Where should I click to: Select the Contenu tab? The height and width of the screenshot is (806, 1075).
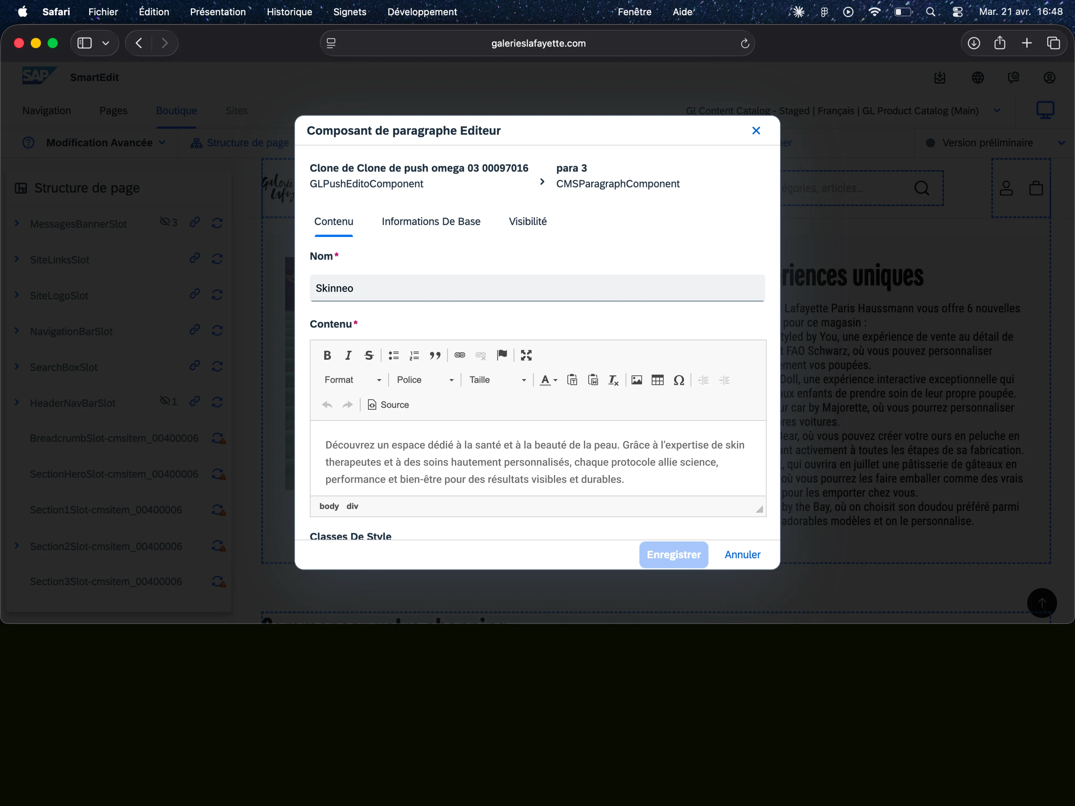[x=334, y=222]
